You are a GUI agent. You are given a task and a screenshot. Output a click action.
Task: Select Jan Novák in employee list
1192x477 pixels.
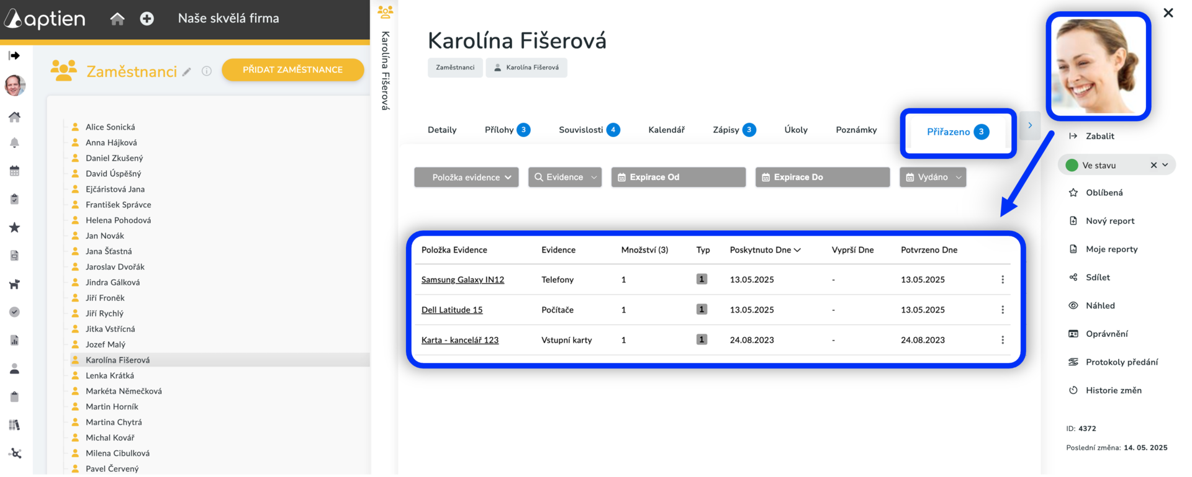click(104, 236)
